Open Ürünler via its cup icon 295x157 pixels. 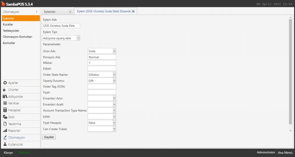5,90
